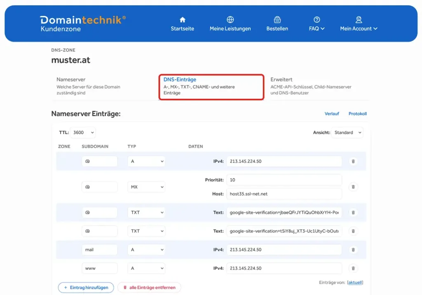Click the IPv4 field of the www record
This screenshot has height=295, width=422.
tap(284, 268)
